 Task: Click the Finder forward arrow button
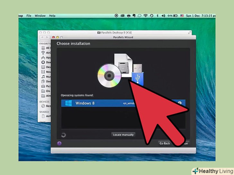pos(47,37)
